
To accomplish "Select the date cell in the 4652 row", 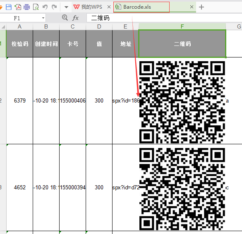I will coord(46,188).
